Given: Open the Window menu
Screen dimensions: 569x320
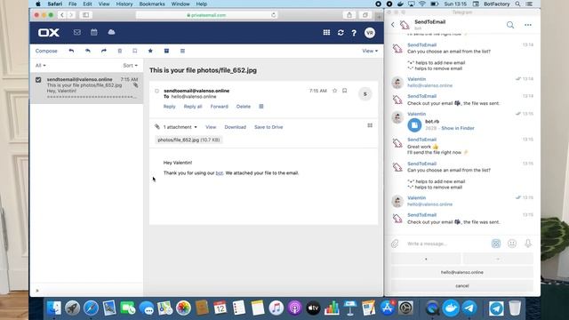Looking at the screenshot, I should [180, 4].
